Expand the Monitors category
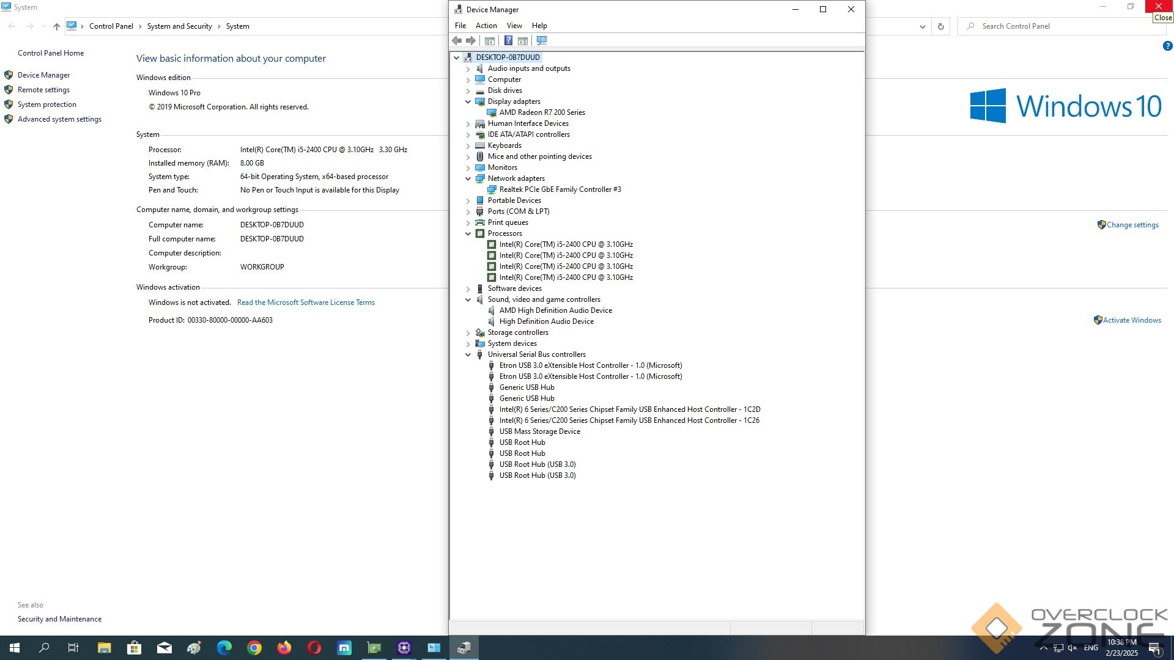 468,167
